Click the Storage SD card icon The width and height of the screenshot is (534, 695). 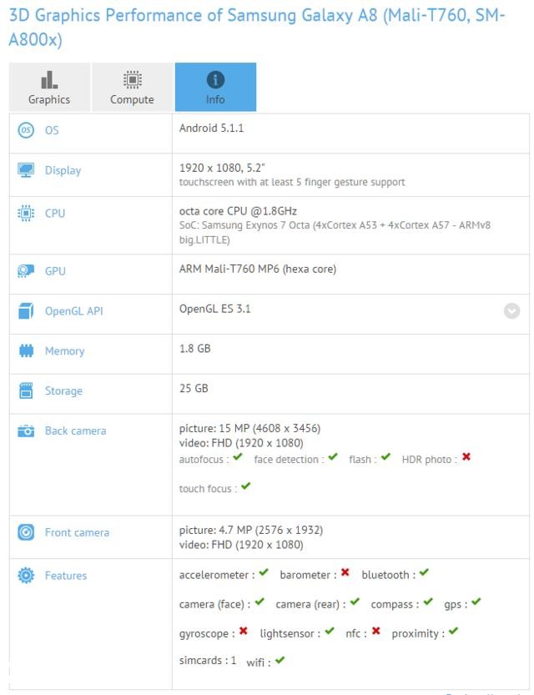[x=26, y=390]
